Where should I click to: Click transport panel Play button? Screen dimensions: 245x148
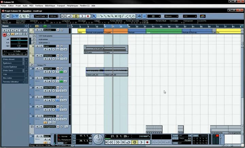click(x=141, y=142)
